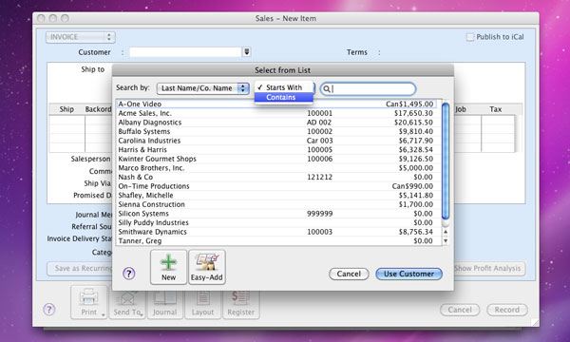Click the Ship column header

[x=66, y=109]
